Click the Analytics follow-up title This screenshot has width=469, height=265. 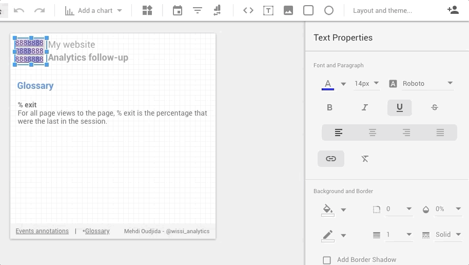[88, 58]
